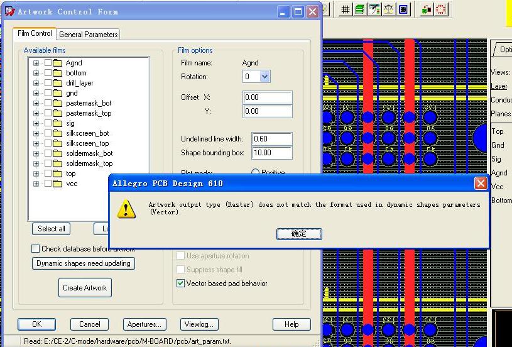Uncheck Vector based pad behavior
The image size is (512, 347).
pyautogui.click(x=181, y=284)
